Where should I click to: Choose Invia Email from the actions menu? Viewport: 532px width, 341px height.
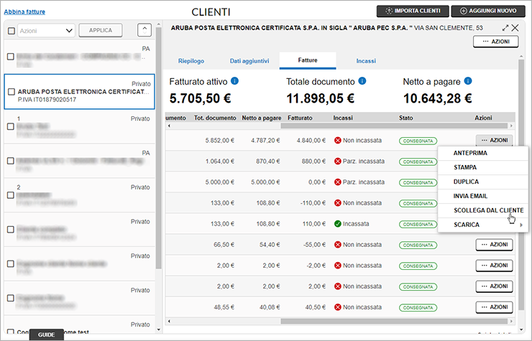(x=483, y=196)
